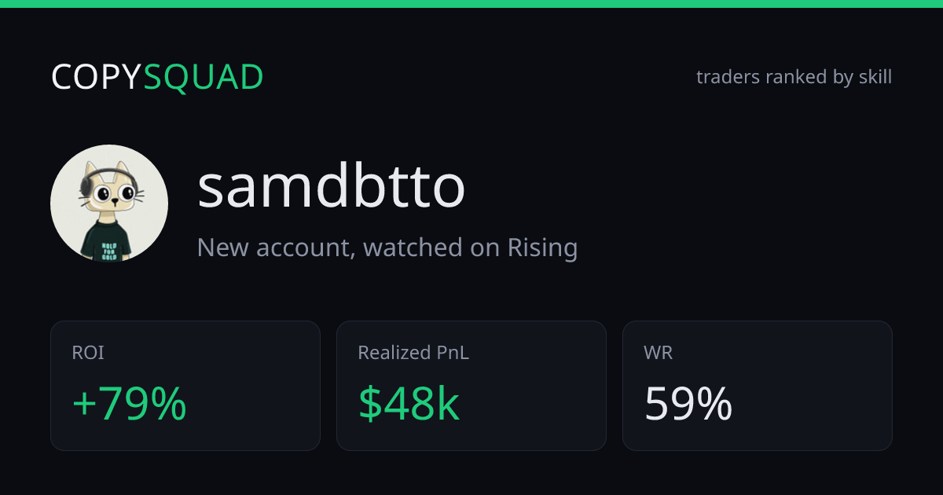Click the Realized PnL label text
The image size is (943, 495).
click(413, 354)
